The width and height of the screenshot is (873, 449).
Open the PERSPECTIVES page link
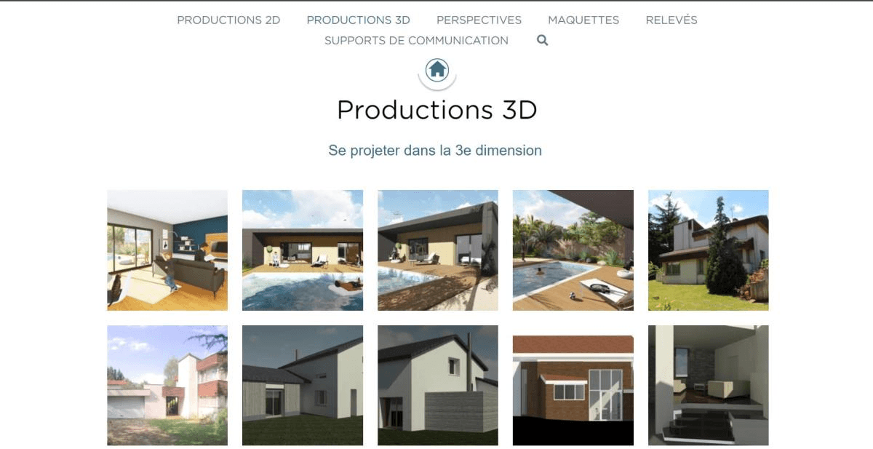point(479,20)
